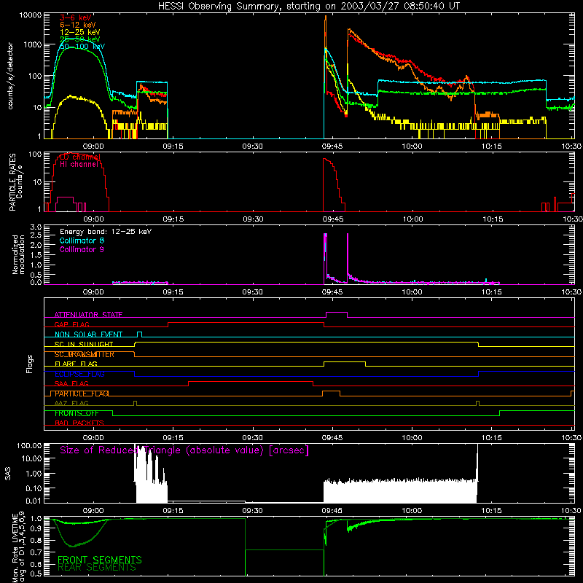This screenshot has width=583, height=583.
Task: Select the 6-12 keV legend label
Action: tap(78, 25)
